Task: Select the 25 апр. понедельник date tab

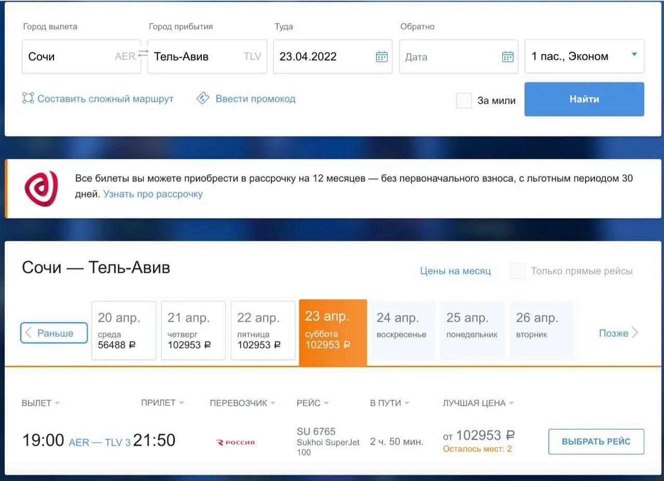Action: [472, 330]
